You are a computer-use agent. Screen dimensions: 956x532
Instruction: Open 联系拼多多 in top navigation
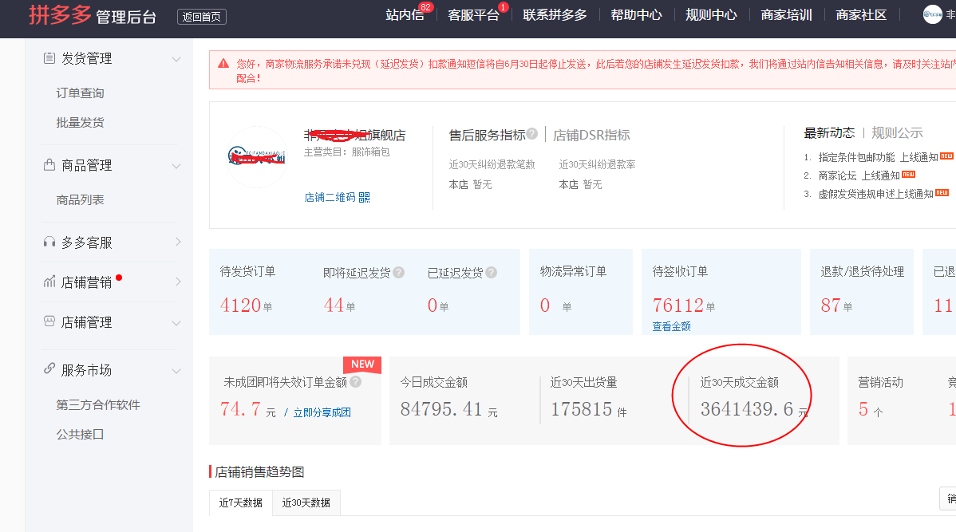tap(555, 15)
